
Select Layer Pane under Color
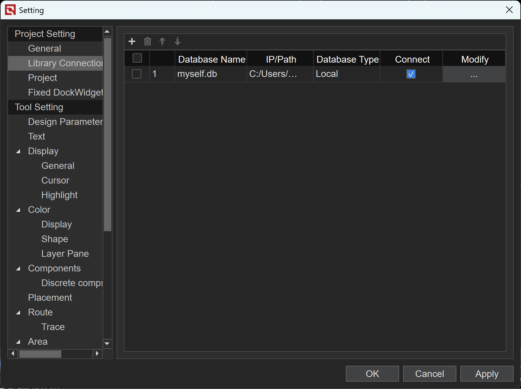(65, 254)
